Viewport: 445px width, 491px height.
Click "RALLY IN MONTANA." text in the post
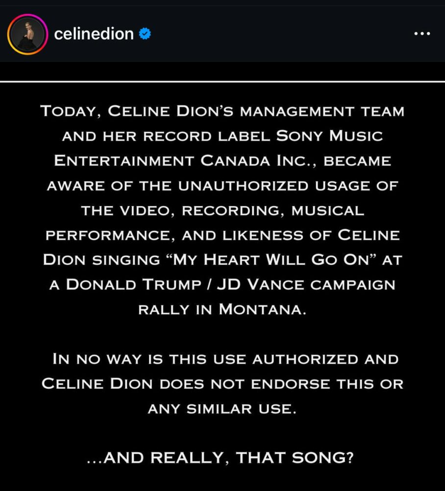point(222,310)
